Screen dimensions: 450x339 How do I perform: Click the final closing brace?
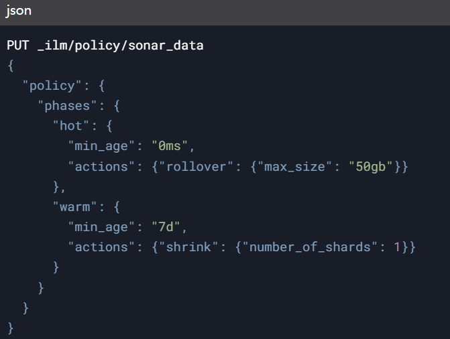11,328
